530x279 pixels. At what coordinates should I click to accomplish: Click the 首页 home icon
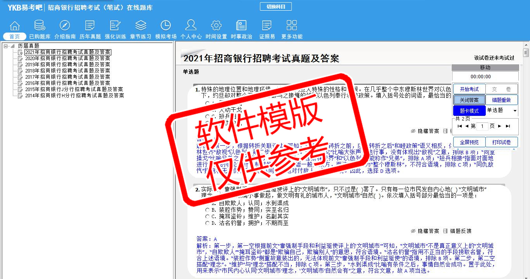(15, 26)
